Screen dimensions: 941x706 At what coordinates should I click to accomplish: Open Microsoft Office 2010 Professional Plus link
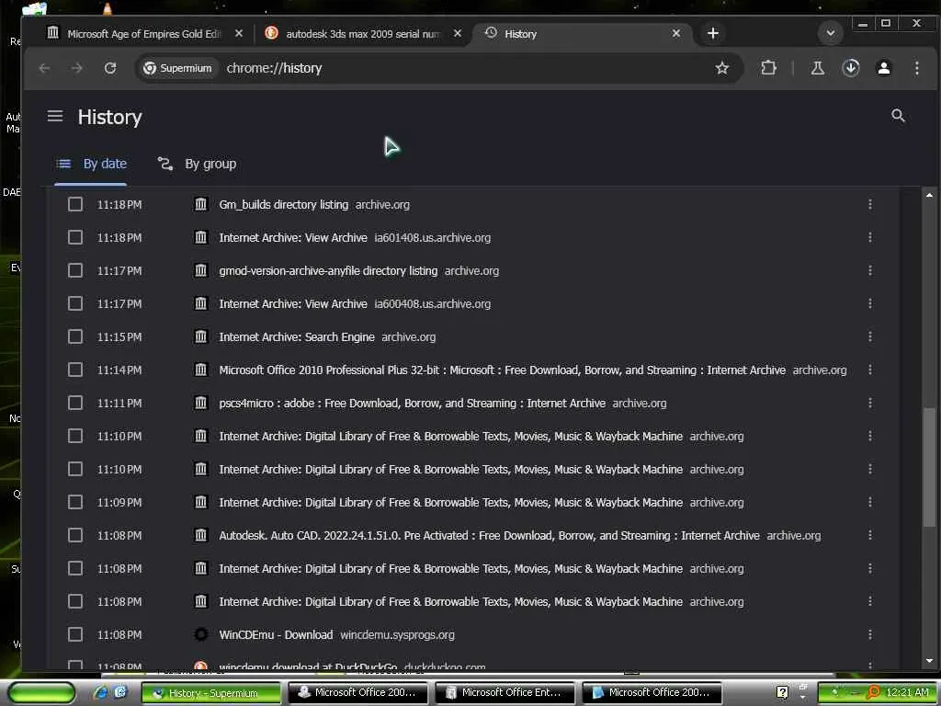[x=503, y=370]
